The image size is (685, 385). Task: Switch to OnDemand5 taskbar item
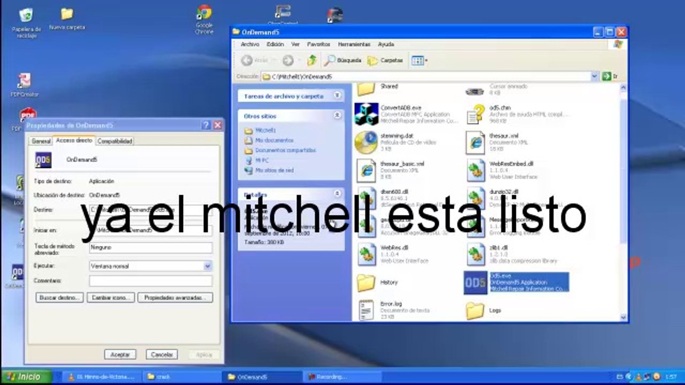pyautogui.click(x=262, y=377)
